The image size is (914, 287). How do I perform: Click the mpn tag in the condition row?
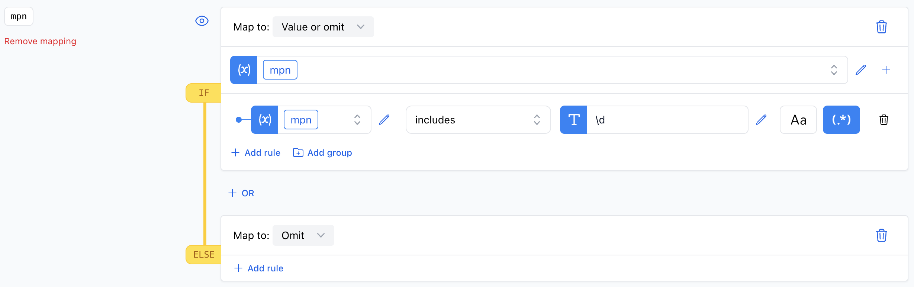point(301,120)
